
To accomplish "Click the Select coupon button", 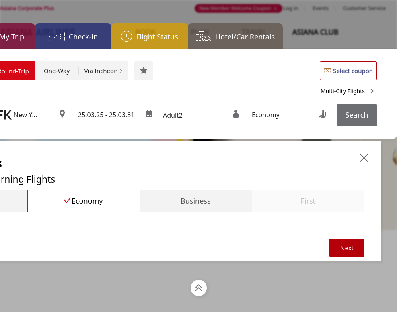I will [348, 71].
